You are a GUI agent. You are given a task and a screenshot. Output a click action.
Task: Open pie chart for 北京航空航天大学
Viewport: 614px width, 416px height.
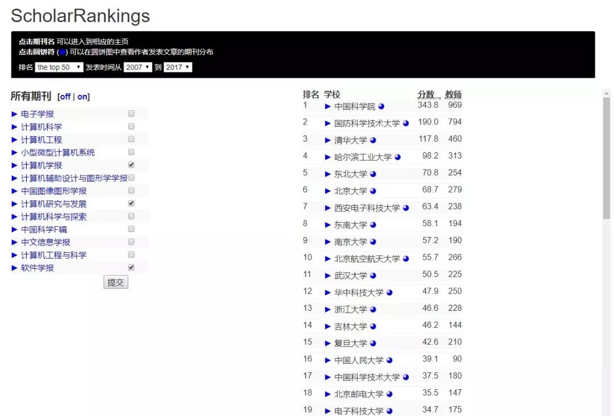[406, 259]
